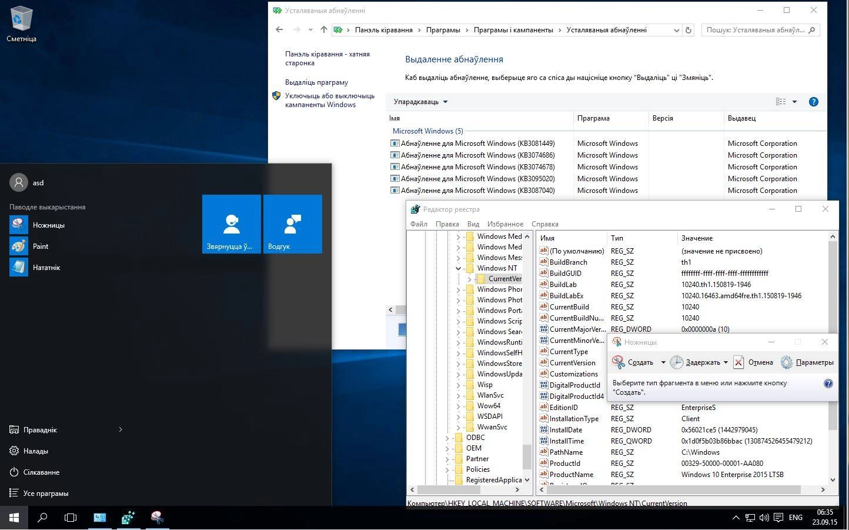This screenshot has height=530, width=849.
Task: Open taskbar clock and date
Action: click(825, 518)
